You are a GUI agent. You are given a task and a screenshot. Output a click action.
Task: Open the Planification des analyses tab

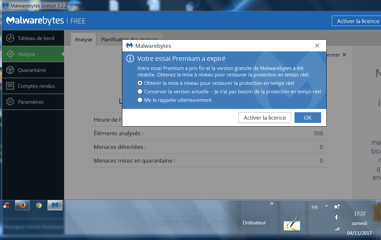[x=130, y=39]
